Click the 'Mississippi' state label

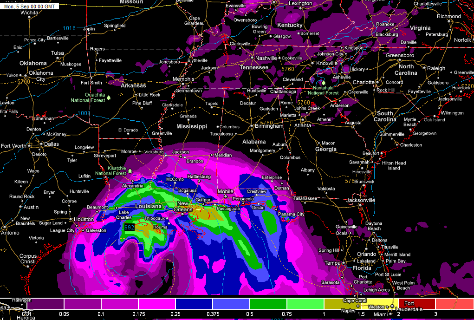[192, 126]
